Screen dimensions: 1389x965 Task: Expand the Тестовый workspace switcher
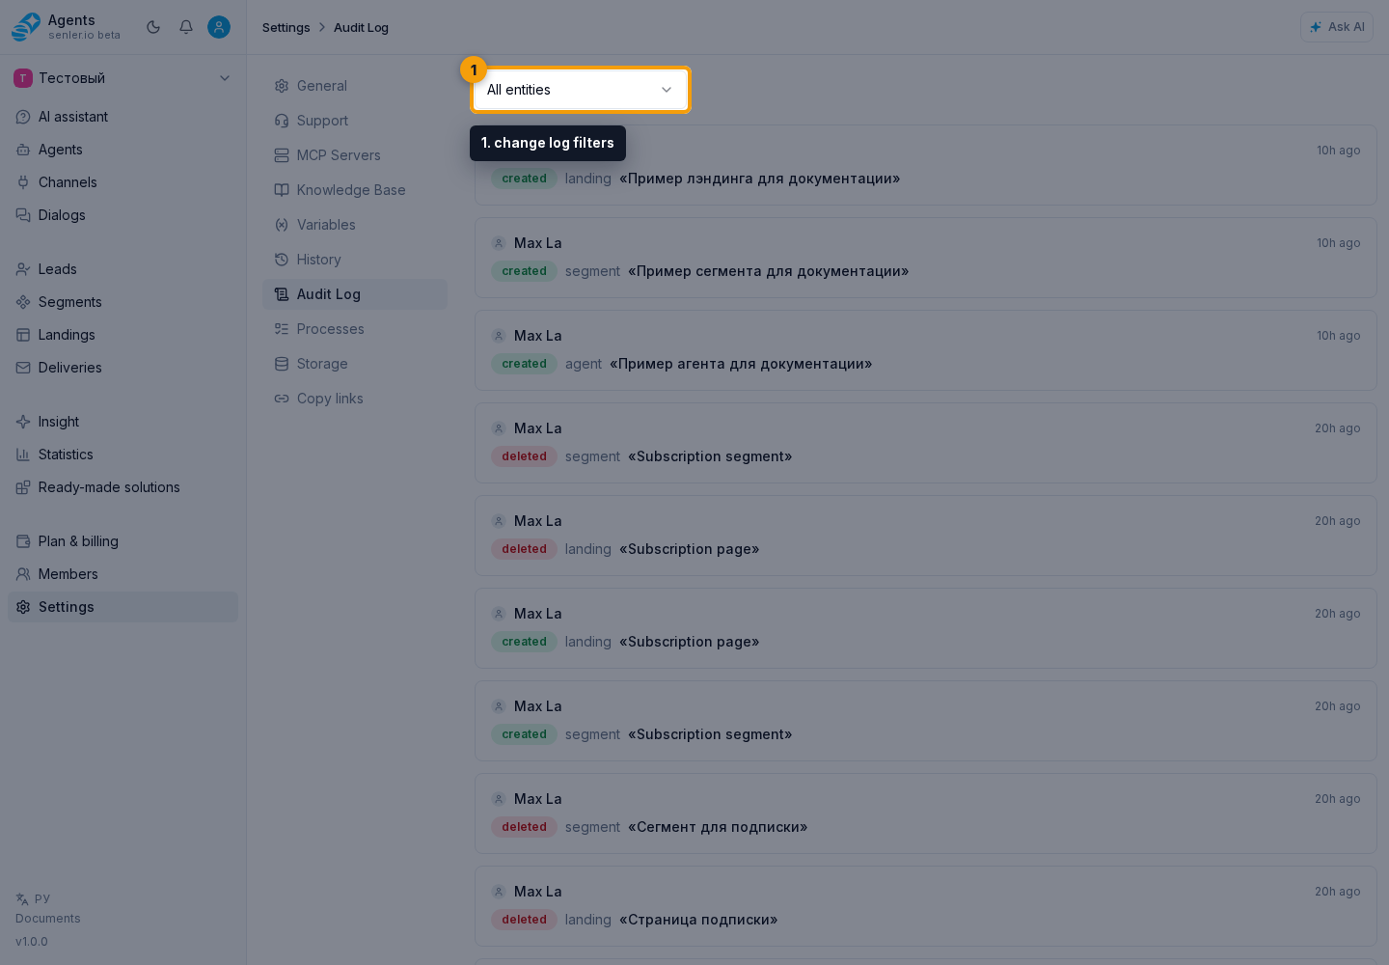123,78
